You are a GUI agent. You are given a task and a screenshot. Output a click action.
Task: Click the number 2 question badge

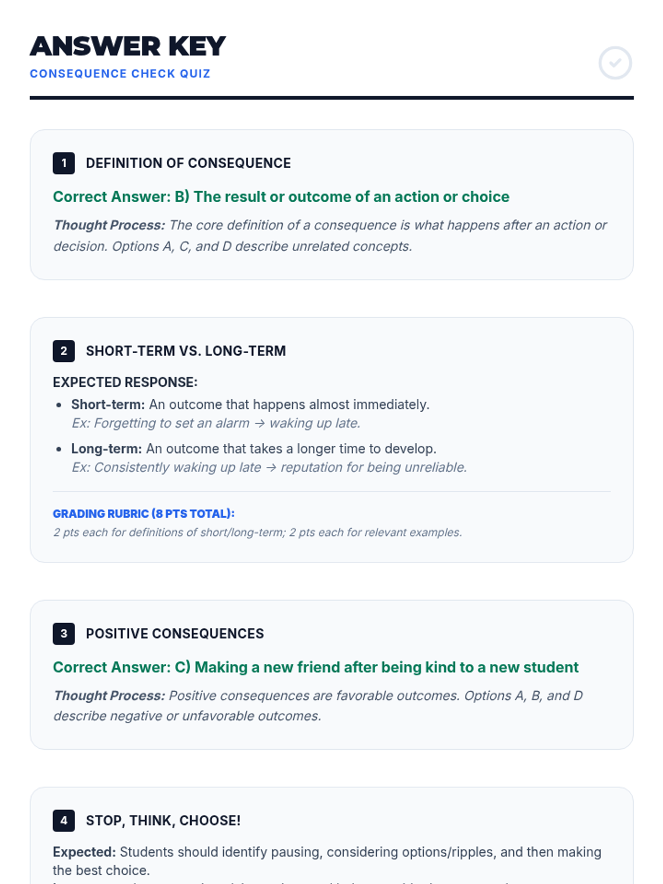[x=64, y=351]
